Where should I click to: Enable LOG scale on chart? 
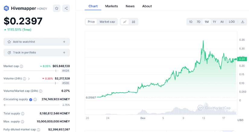232,22
